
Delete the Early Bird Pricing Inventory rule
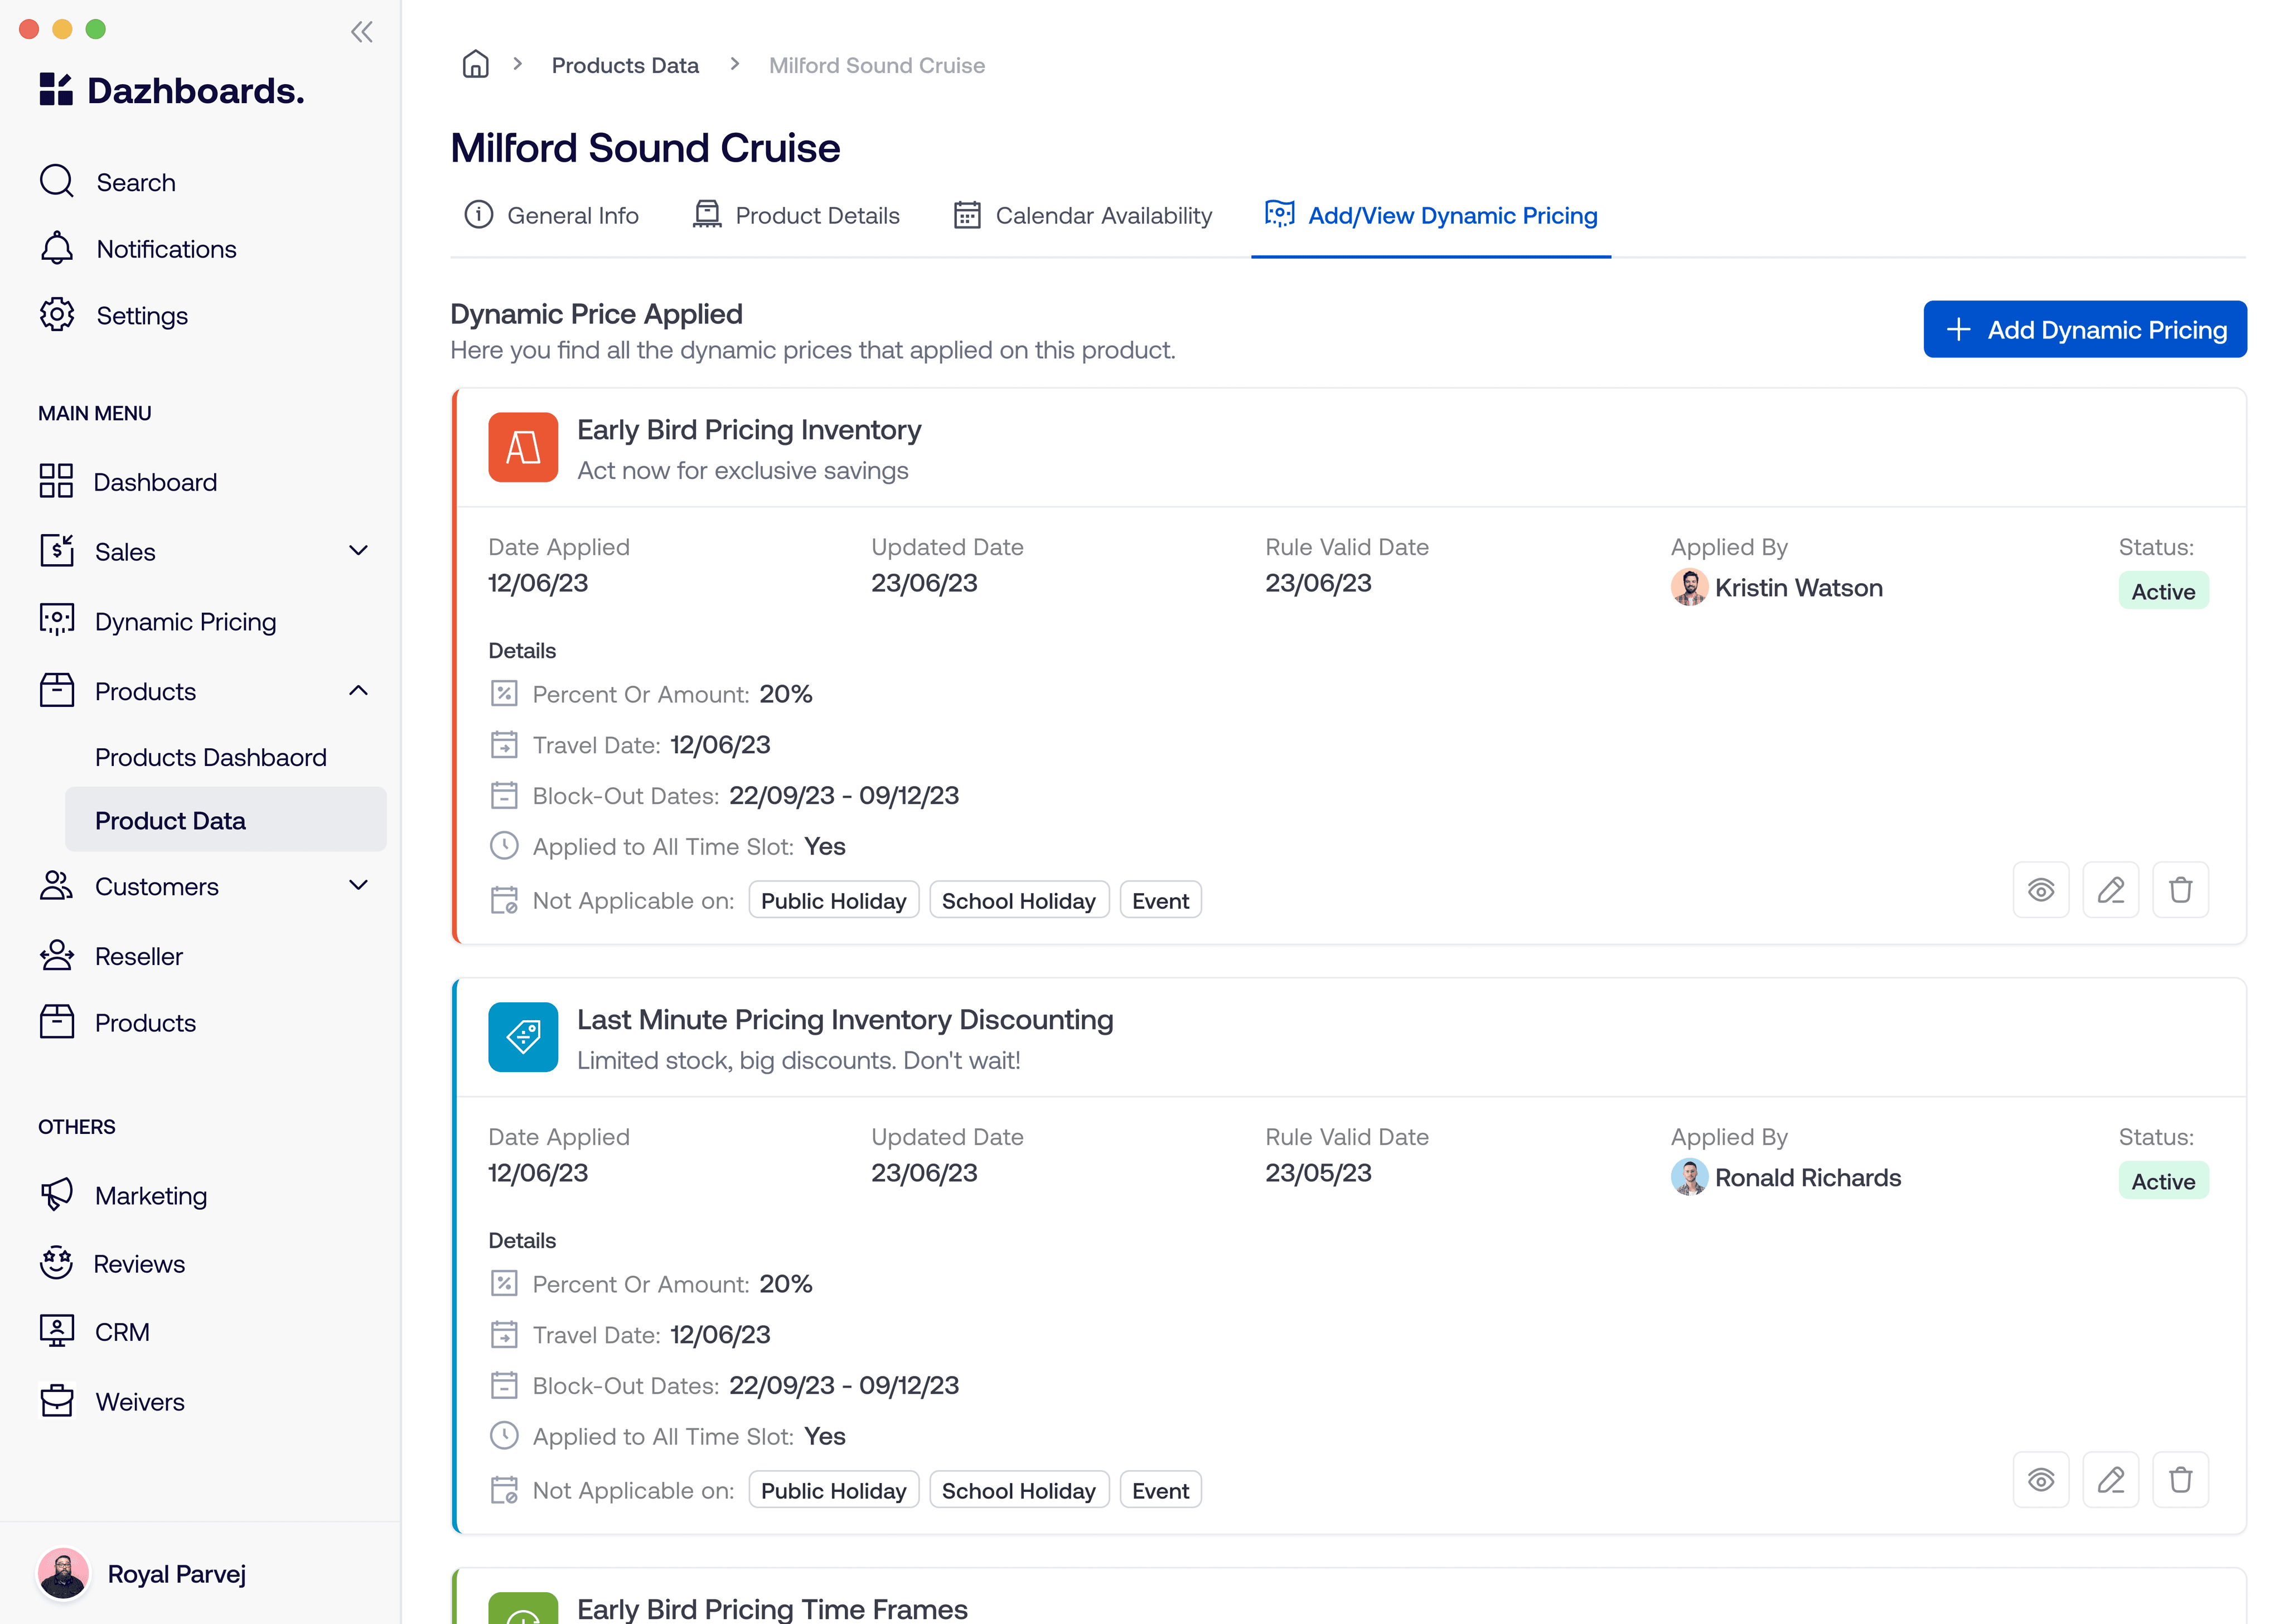[x=2180, y=890]
